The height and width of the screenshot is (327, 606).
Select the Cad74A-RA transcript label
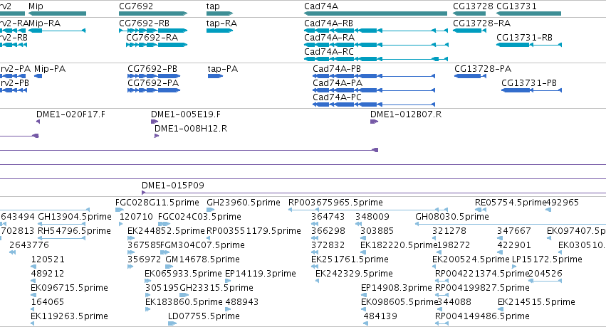(x=329, y=38)
